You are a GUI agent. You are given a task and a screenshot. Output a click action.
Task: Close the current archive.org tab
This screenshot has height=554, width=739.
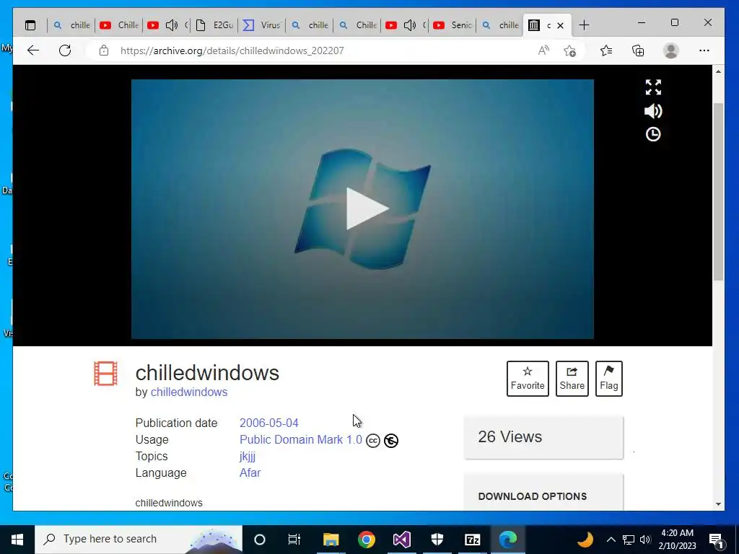click(x=560, y=25)
